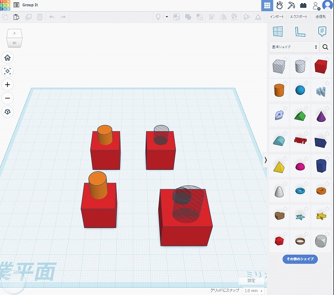Image resolution: width=334 pixels, height=295 pixels.
Task: Zoom out with the minus icon
Action: point(7,98)
